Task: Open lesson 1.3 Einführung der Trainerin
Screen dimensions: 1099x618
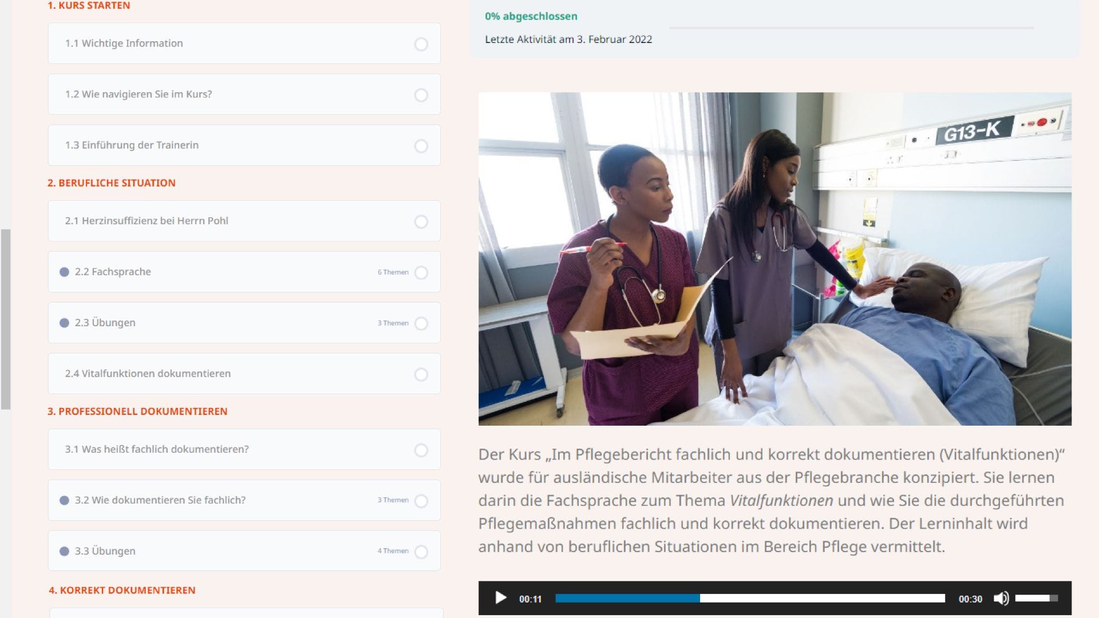Action: tap(132, 145)
